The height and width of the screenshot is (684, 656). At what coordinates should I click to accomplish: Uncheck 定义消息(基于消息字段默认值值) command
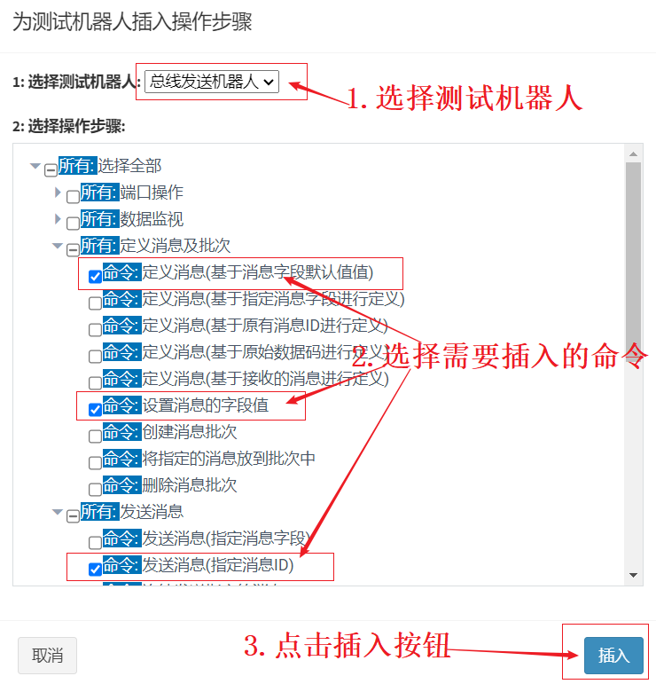click(95, 277)
